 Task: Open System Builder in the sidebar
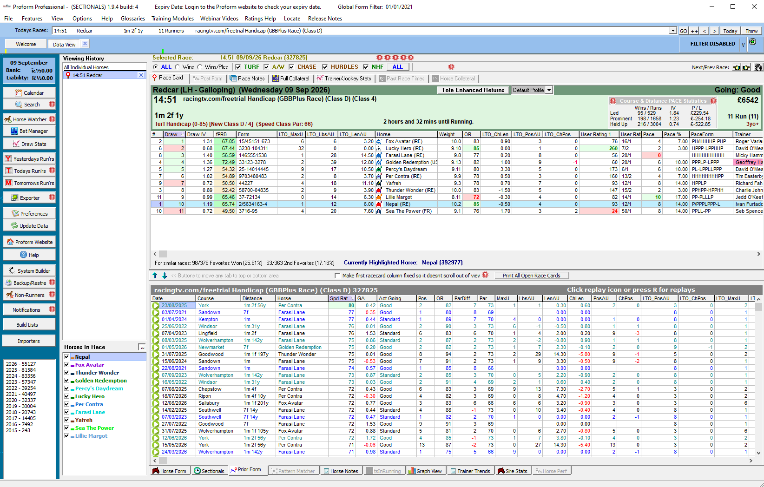(29, 271)
